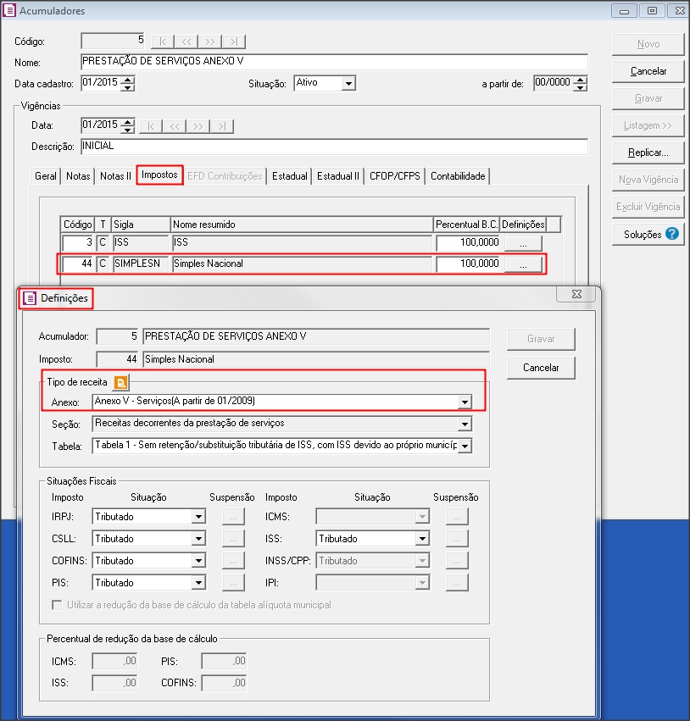
Task: Go to previous Vigências date record
Action: (x=175, y=126)
